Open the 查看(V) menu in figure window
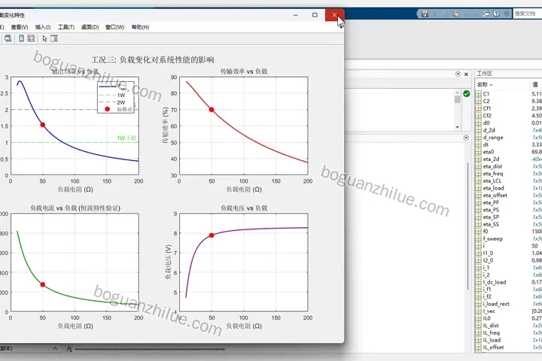The width and height of the screenshot is (542, 361). click(x=20, y=27)
